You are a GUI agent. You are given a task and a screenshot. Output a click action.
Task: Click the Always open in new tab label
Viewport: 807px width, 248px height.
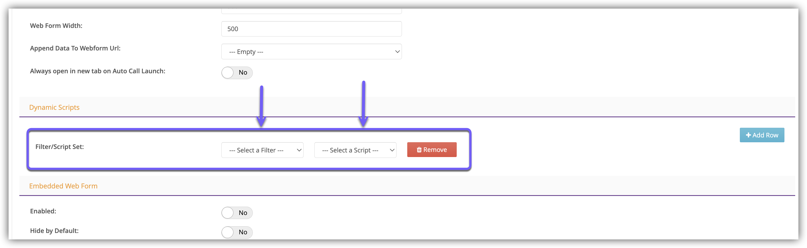[x=98, y=71]
